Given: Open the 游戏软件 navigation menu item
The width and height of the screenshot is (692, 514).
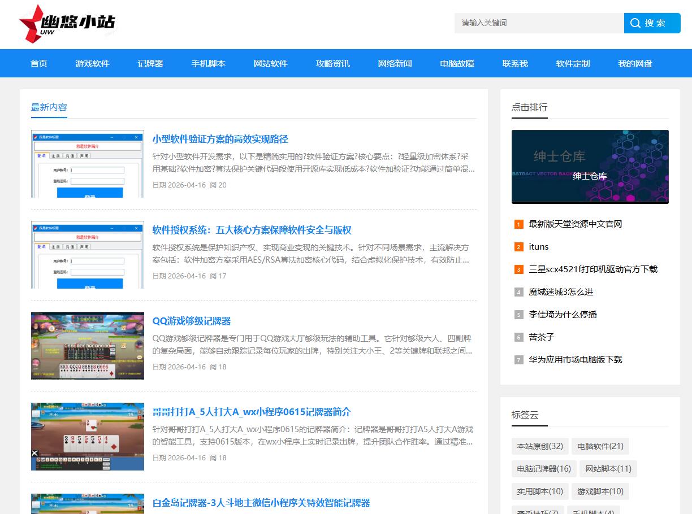Looking at the screenshot, I should pyautogui.click(x=92, y=64).
